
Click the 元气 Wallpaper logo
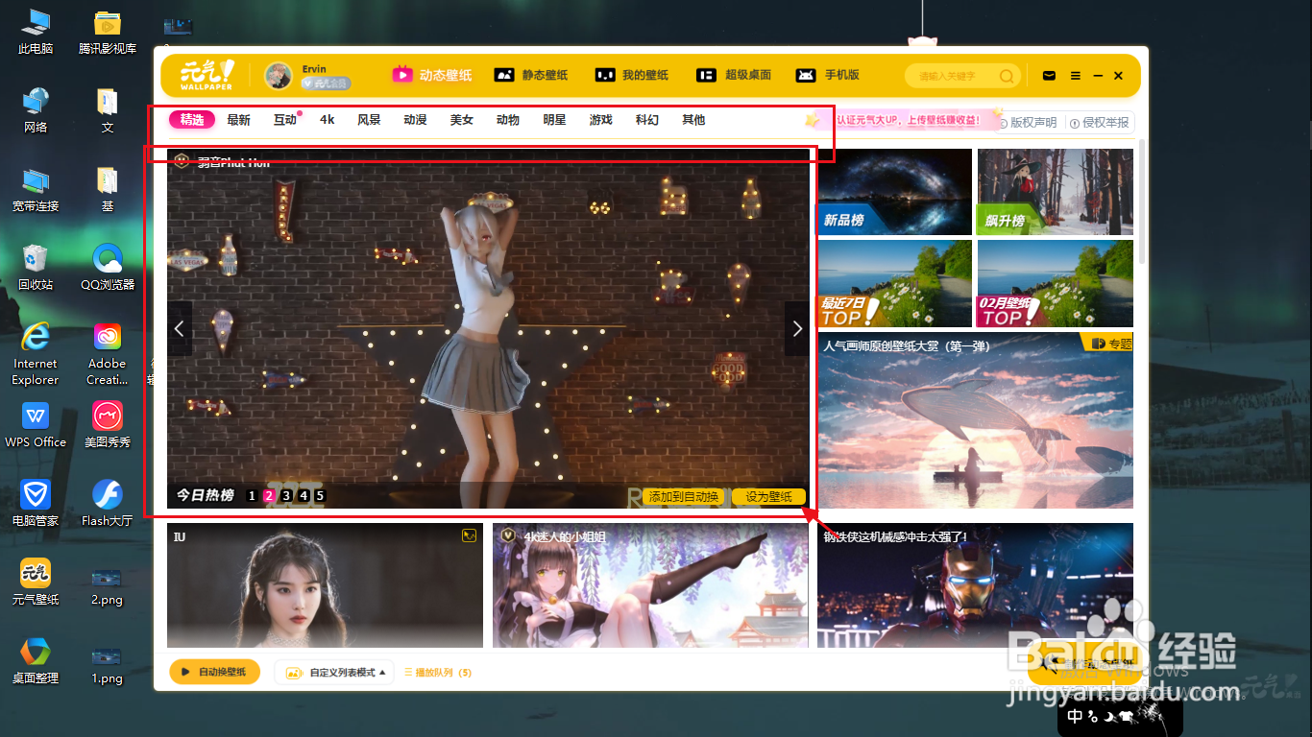coord(207,75)
